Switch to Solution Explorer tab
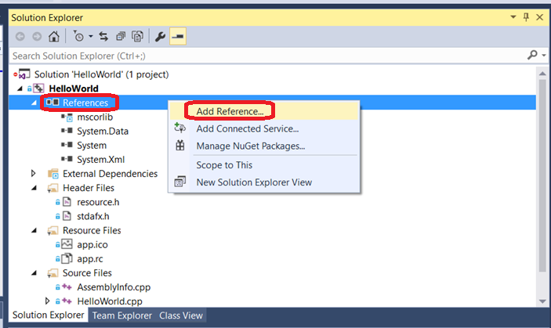 point(48,315)
